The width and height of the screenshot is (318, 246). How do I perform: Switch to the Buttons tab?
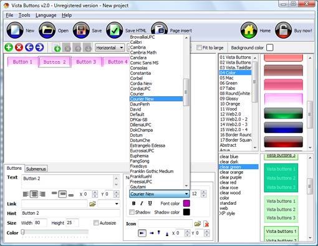pos(14,168)
